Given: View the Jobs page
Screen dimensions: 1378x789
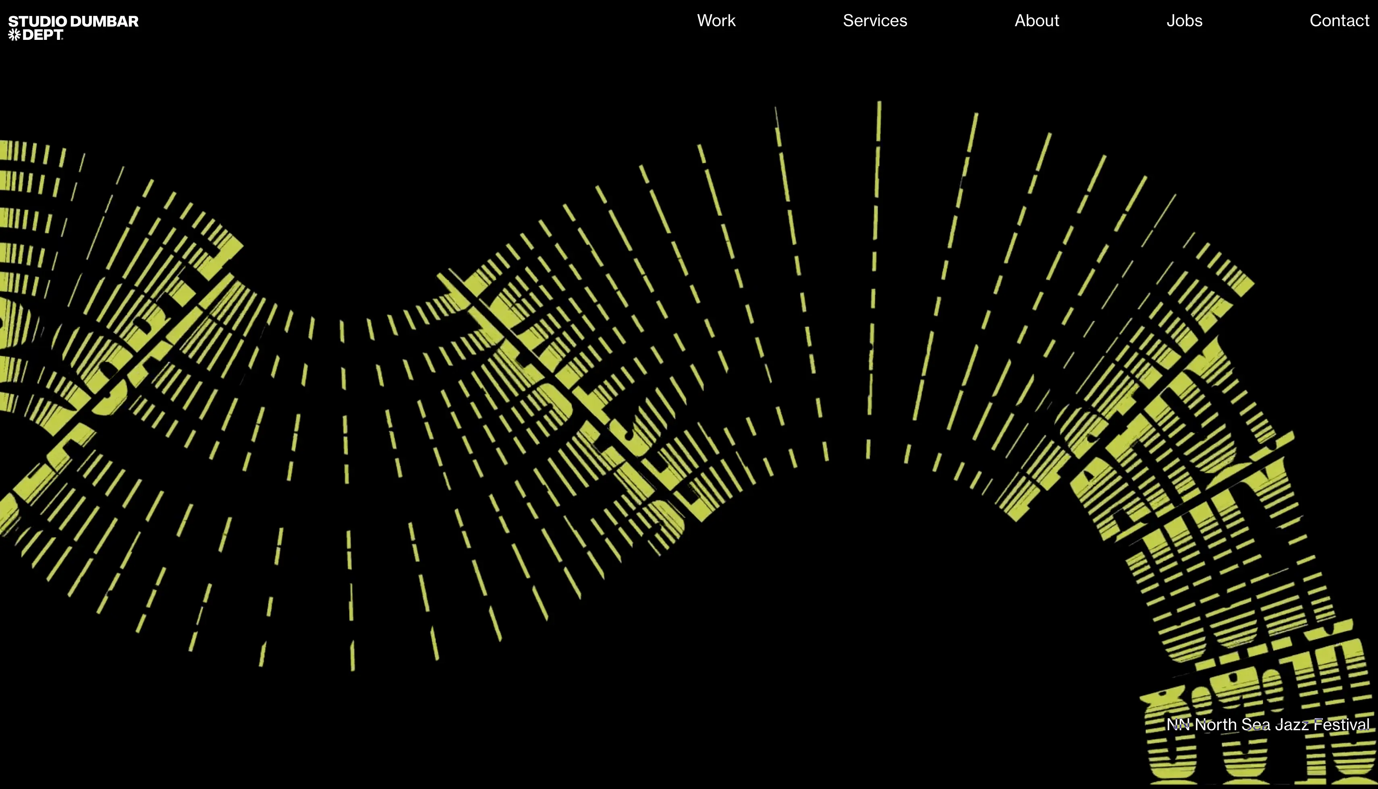Looking at the screenshot, I should coord(1184,21).
